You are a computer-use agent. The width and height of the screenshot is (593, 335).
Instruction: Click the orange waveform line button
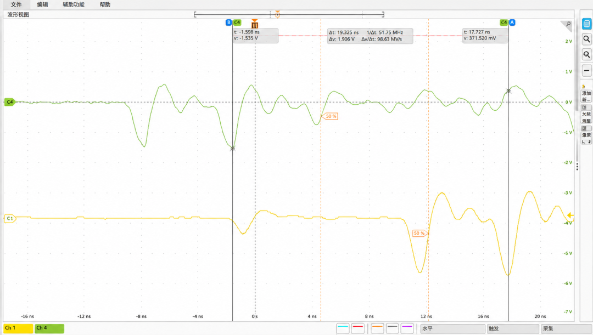coord(377,328)
